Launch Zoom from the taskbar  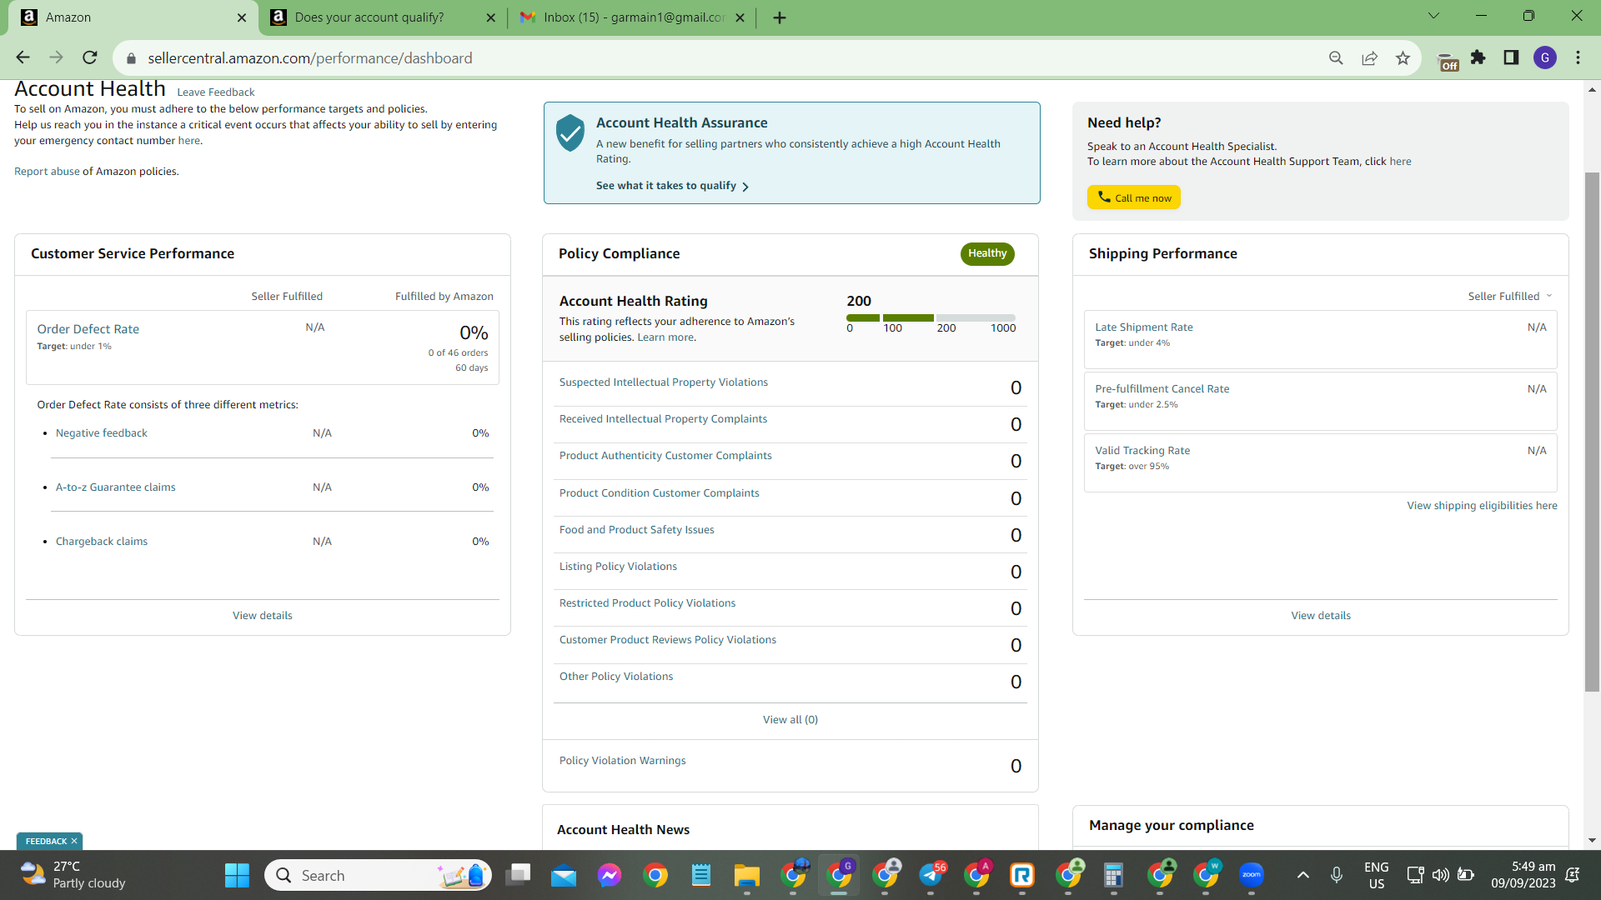point(1251,875)
